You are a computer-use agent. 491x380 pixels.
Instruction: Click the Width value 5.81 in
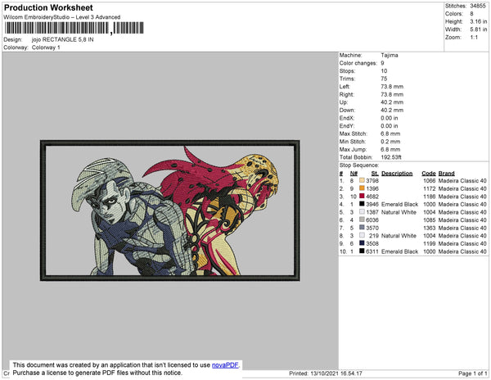[478, 29]
